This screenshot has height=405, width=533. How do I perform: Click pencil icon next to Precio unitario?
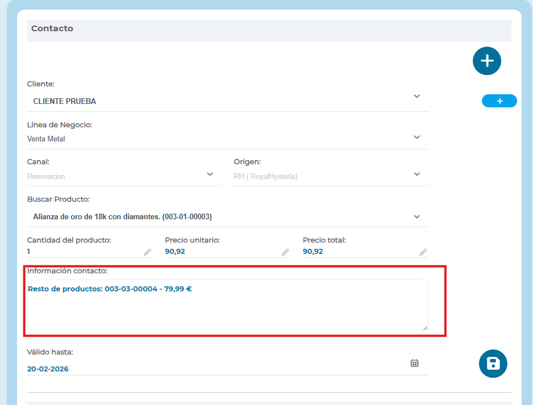[285, 252]
